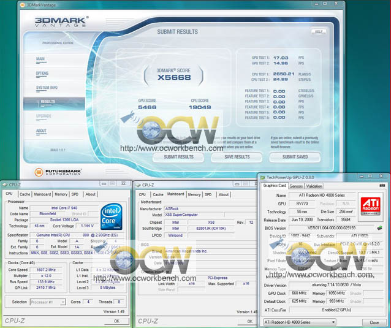Click the SUBMIT SAVED button
Viewport: 391px width, 328px height.
295,157
